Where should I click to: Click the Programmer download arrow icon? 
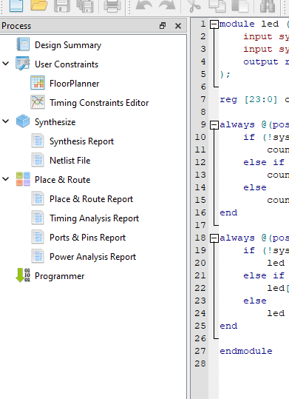click(x=23, y=275)
